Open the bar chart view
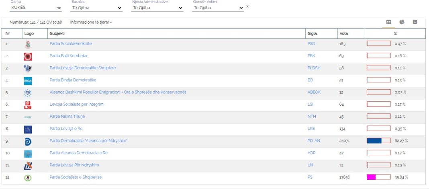Image resolution: width=429 pixels, height=189 pixels. pyautogui.click(x=415, y=22)
